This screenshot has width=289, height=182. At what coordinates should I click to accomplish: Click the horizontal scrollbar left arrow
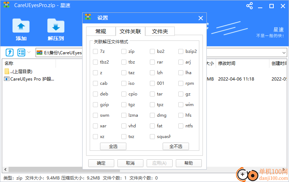coord(5,169)
